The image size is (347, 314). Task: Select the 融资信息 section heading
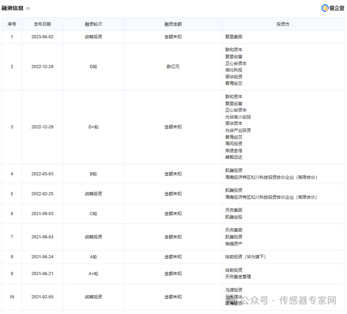[12, 8]
